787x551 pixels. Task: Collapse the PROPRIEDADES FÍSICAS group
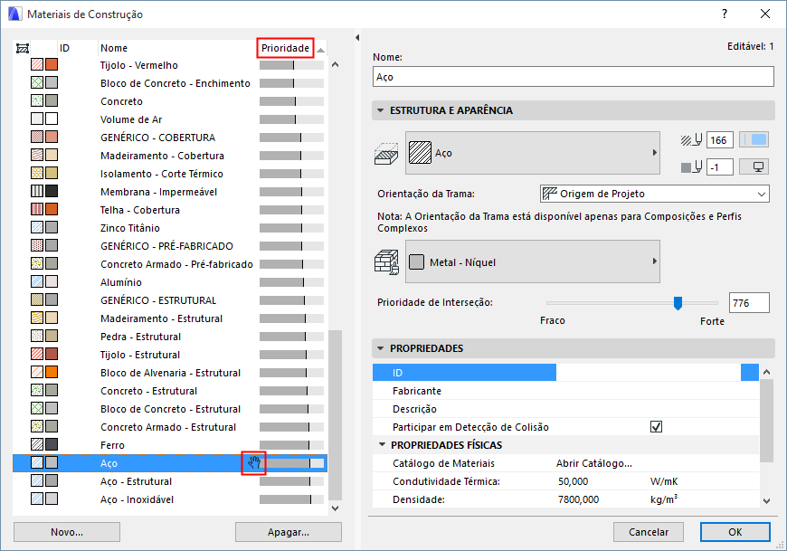tap(383, 444)
